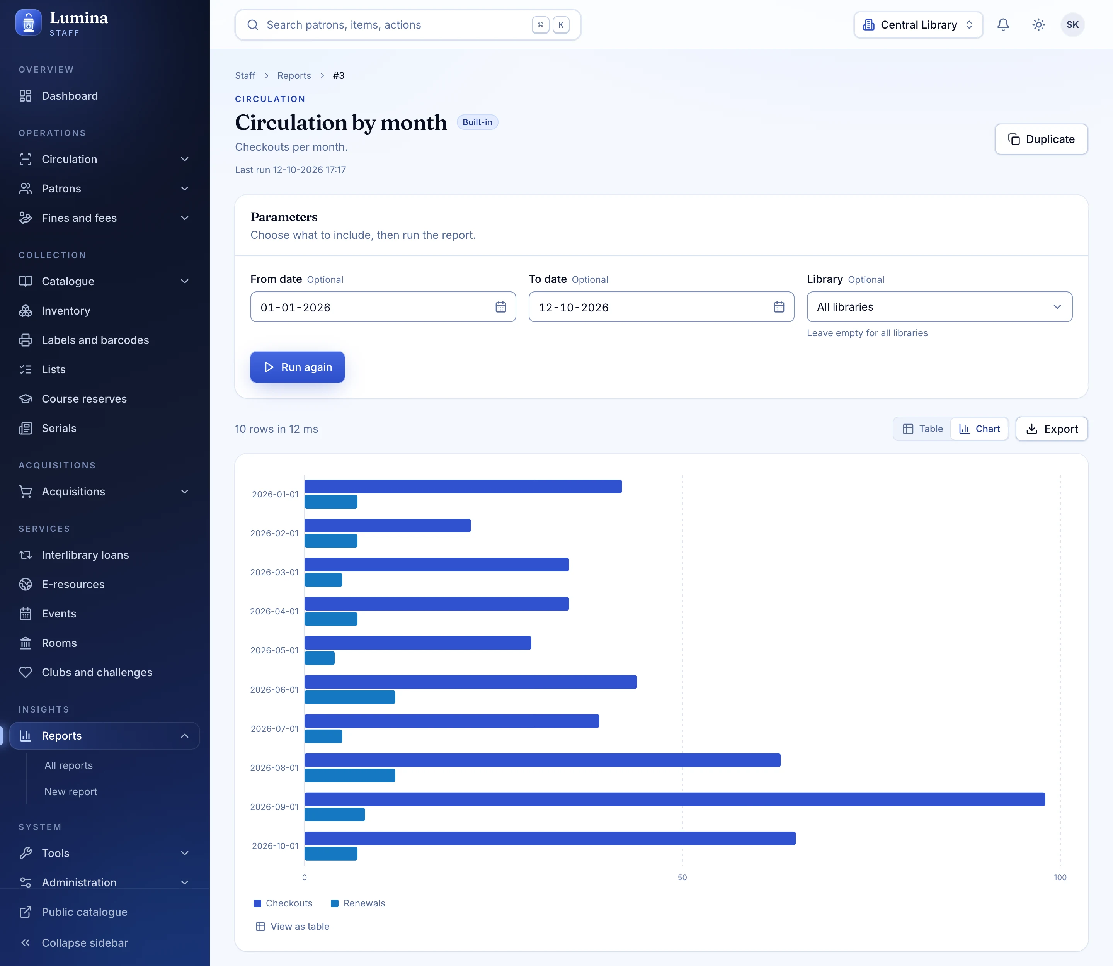
Task: Switch results to Table view
Action: [922, 429]
